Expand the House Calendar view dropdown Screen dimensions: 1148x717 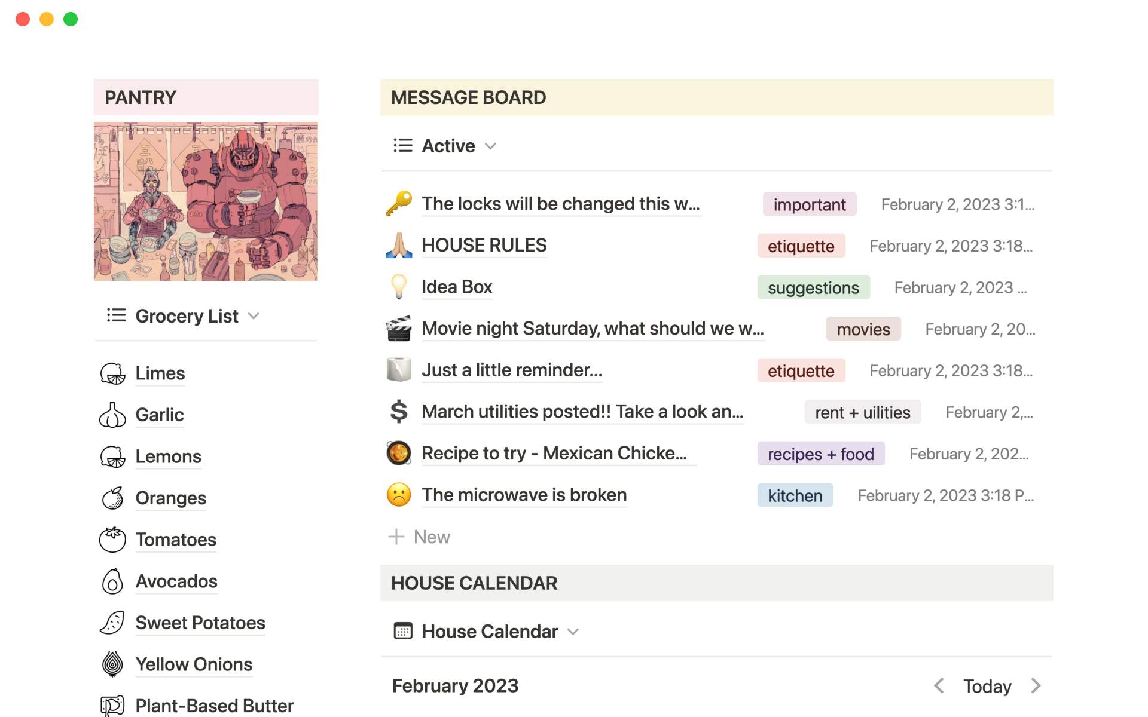[573, 632]
